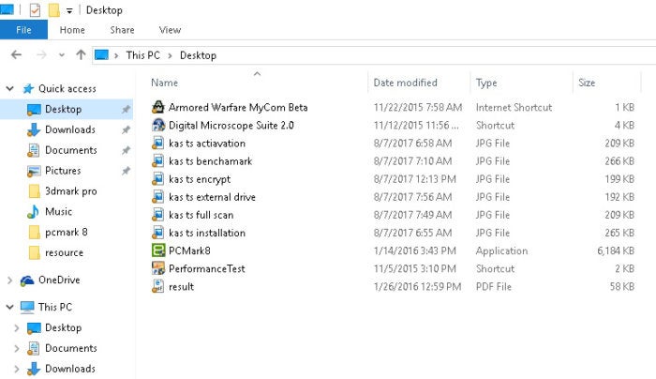Screen dimensions: 656x379
Task: Click the file name 'kas ts encrypt'
Action: [x=200, y=179]
